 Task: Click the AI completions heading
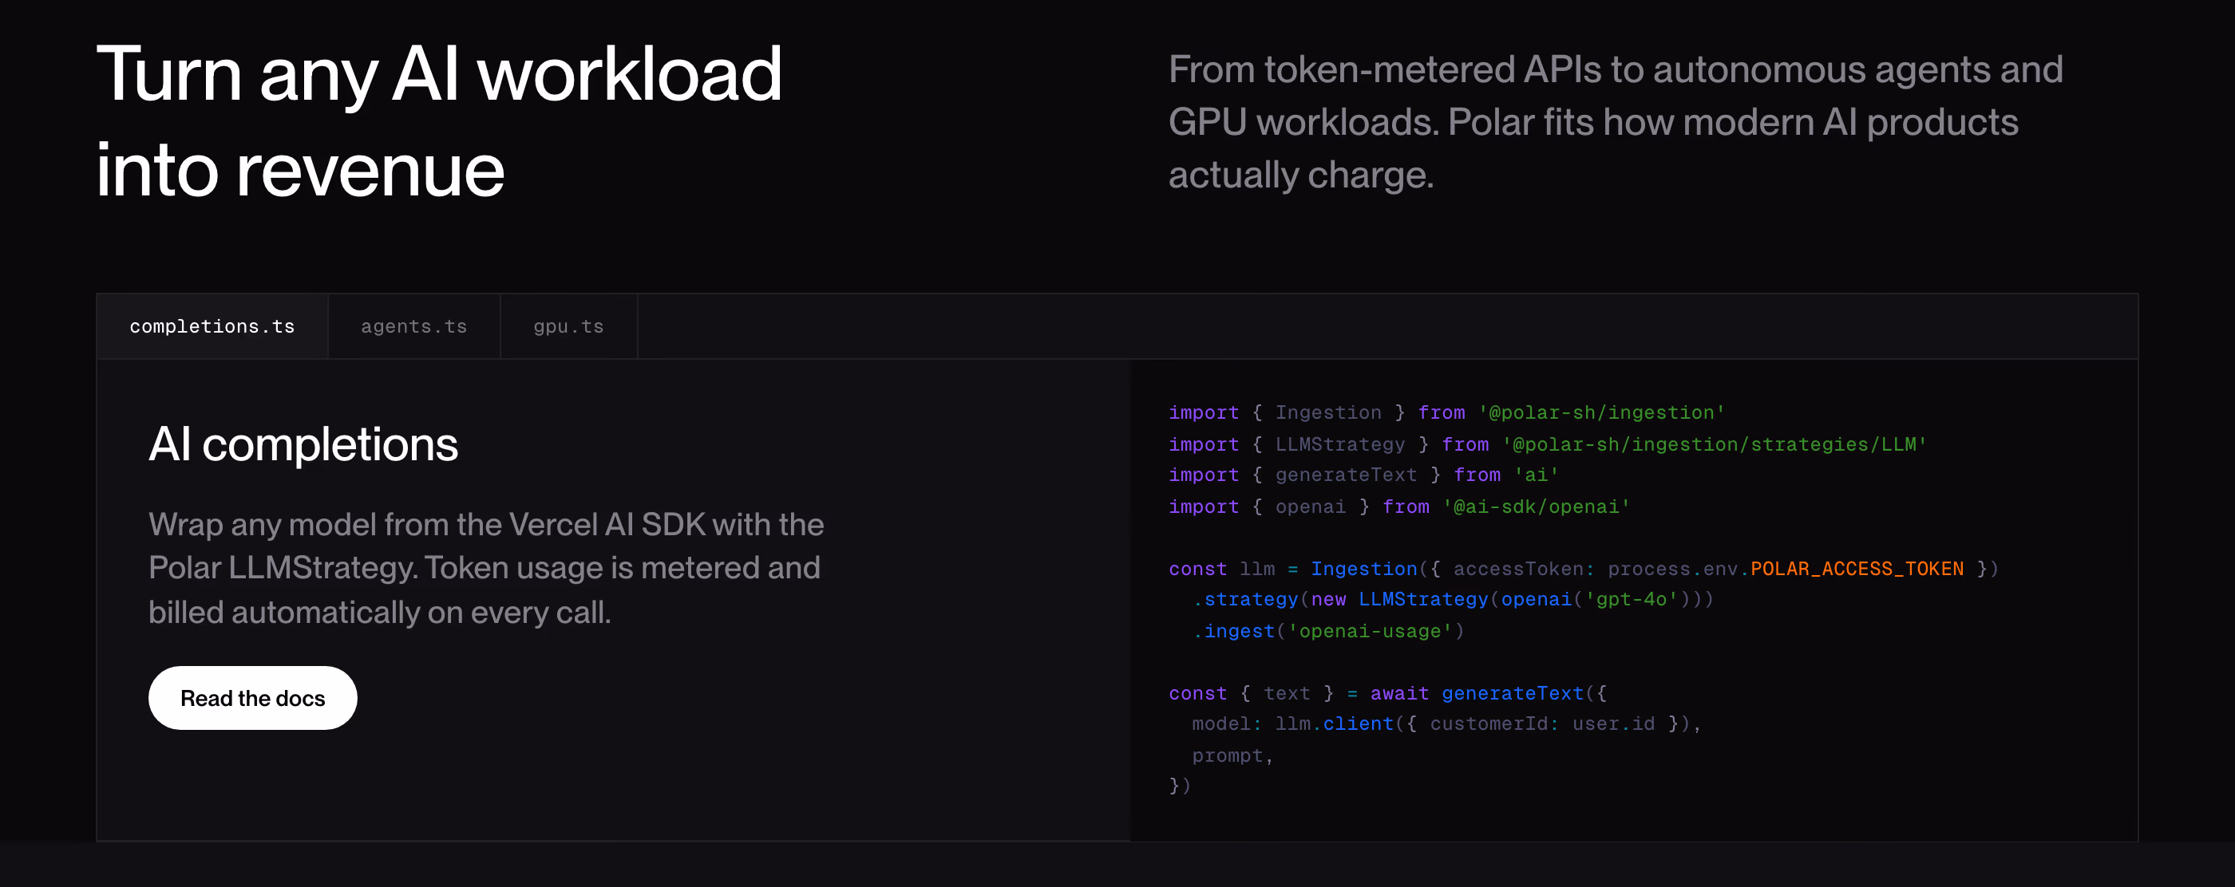click(303, 444)
